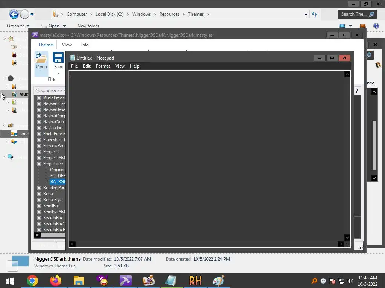Click the network tray icon
Screen dimensions: 385x288
(341, 281)
